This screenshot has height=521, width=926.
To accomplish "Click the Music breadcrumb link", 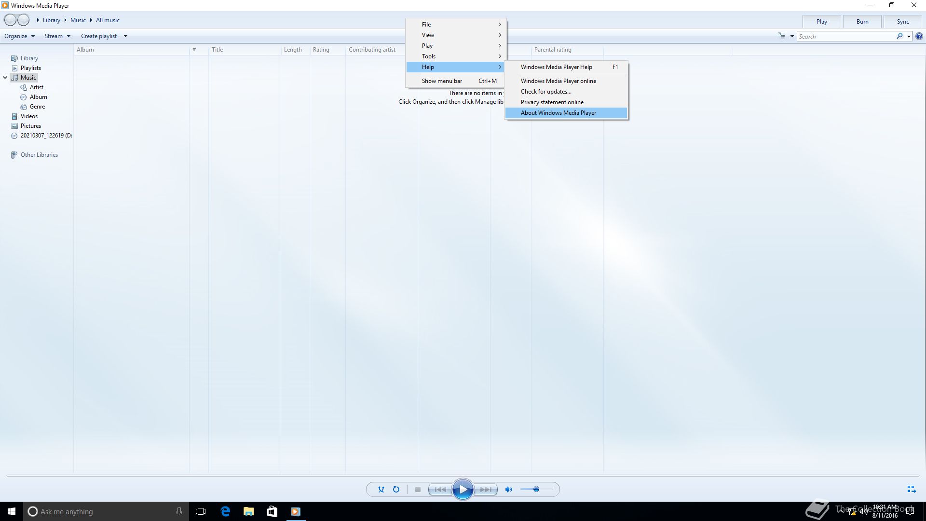I will [78, 20].
